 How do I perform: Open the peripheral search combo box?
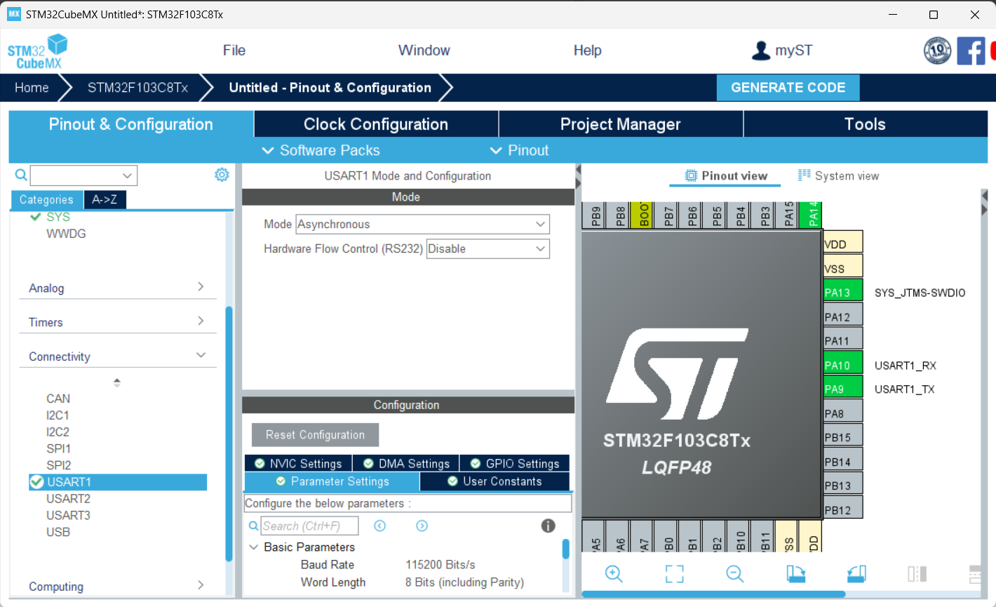83,175
